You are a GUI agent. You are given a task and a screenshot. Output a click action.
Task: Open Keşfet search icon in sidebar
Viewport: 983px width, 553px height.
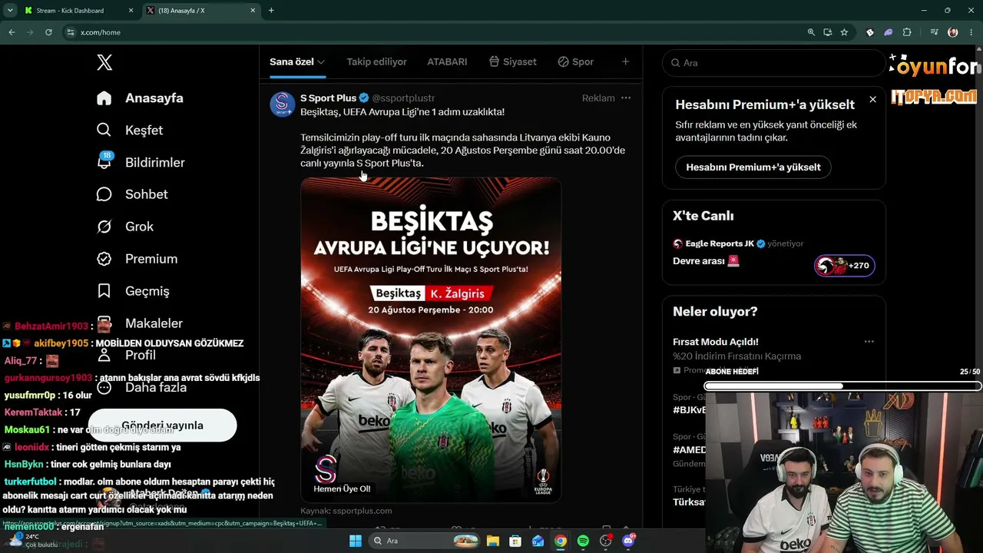click(104, 130)
